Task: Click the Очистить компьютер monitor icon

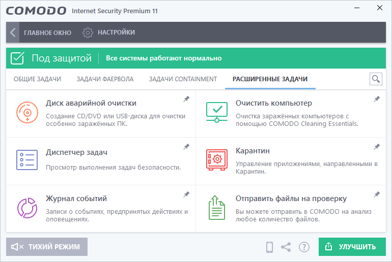Action: click(x=217, y=112)
